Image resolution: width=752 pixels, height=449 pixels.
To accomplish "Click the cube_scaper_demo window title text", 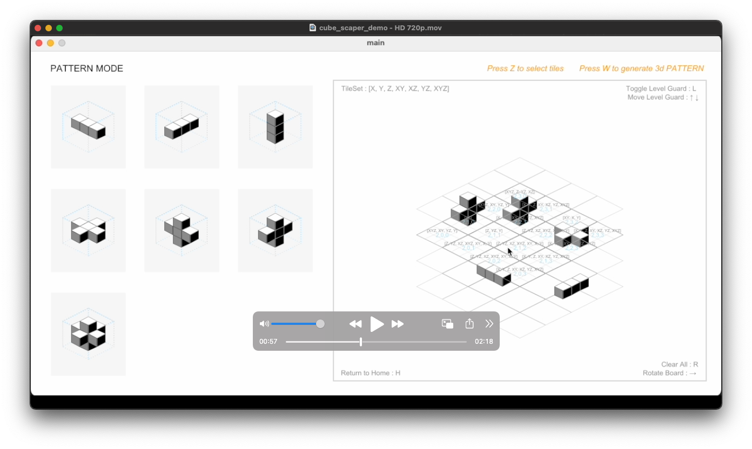I will [380, 28].
